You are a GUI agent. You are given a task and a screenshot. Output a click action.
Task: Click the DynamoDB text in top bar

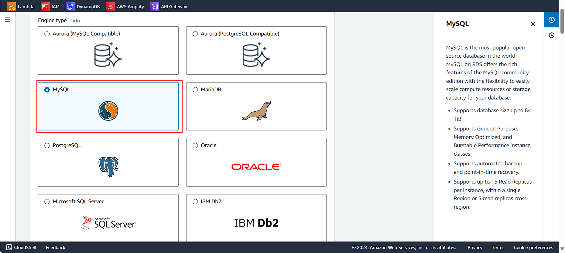click(88, 7)
